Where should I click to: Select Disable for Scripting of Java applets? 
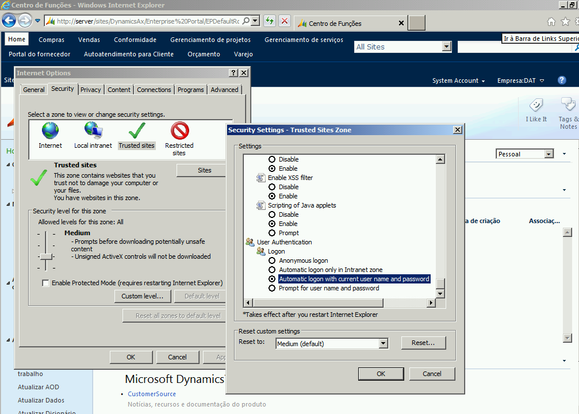[x=272, y=214]
